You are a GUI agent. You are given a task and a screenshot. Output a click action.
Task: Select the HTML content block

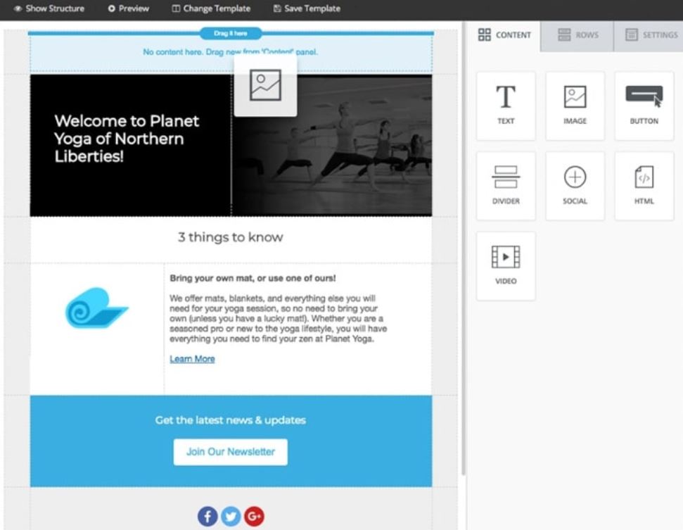point(644,186)
